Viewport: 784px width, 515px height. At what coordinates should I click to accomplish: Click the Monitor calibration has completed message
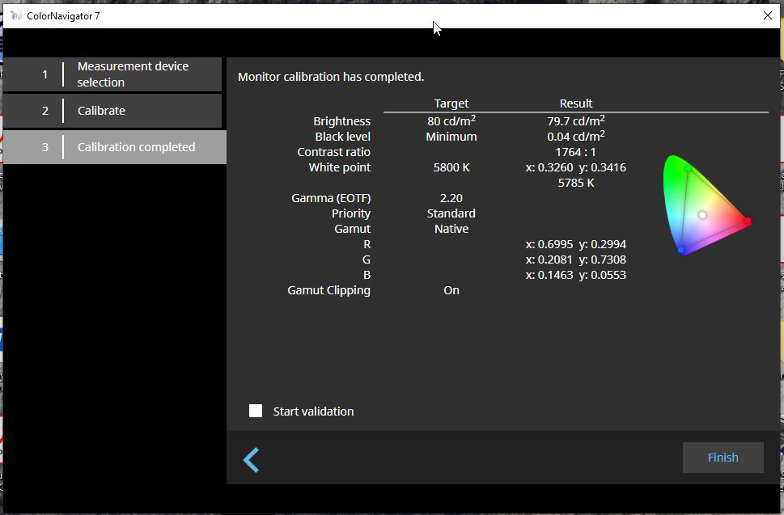(331, 77)
